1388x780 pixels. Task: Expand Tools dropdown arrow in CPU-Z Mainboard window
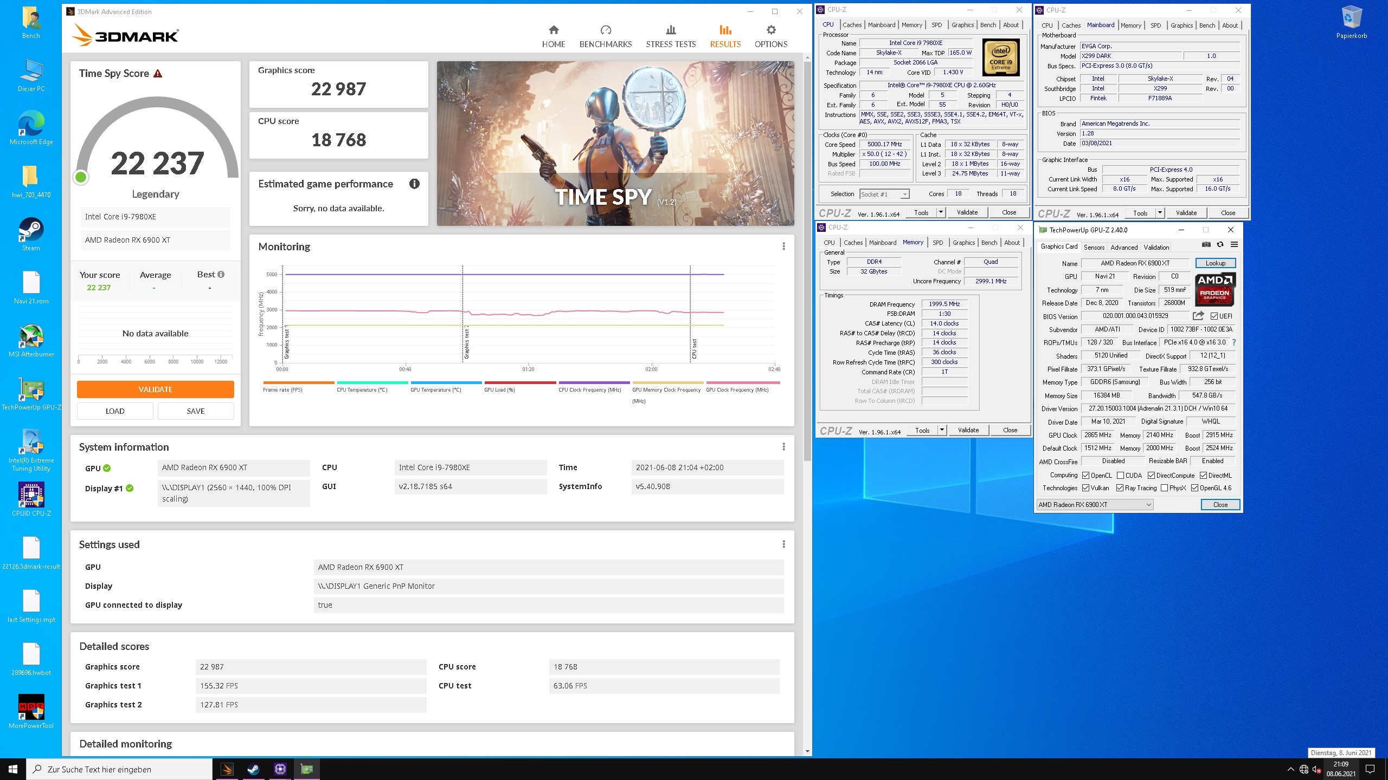pos(1160,213)
